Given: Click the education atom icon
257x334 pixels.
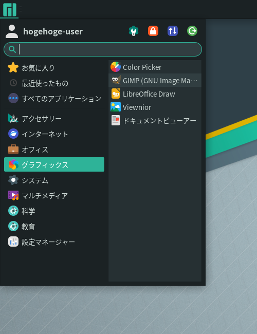Looking at the screenshot, I should (x=13, y=226).
